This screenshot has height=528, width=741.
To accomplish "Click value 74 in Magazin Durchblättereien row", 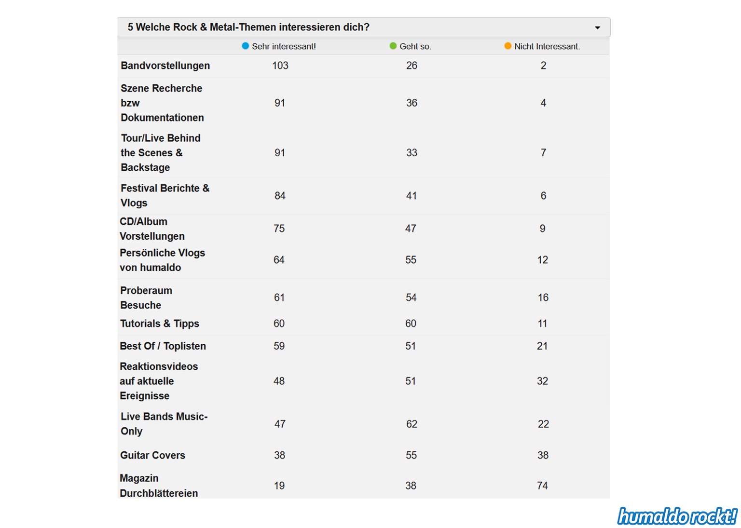I will tap(542, 486).
